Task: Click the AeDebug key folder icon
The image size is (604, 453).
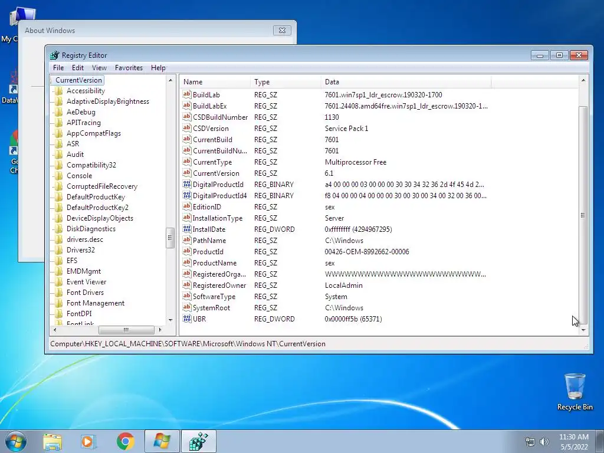Action: tap(59, 112)
